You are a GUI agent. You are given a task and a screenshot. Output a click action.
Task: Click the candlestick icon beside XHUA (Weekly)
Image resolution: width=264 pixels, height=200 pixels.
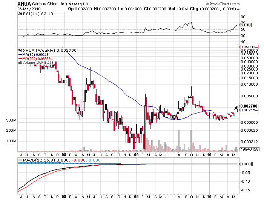tap(20, 50)
